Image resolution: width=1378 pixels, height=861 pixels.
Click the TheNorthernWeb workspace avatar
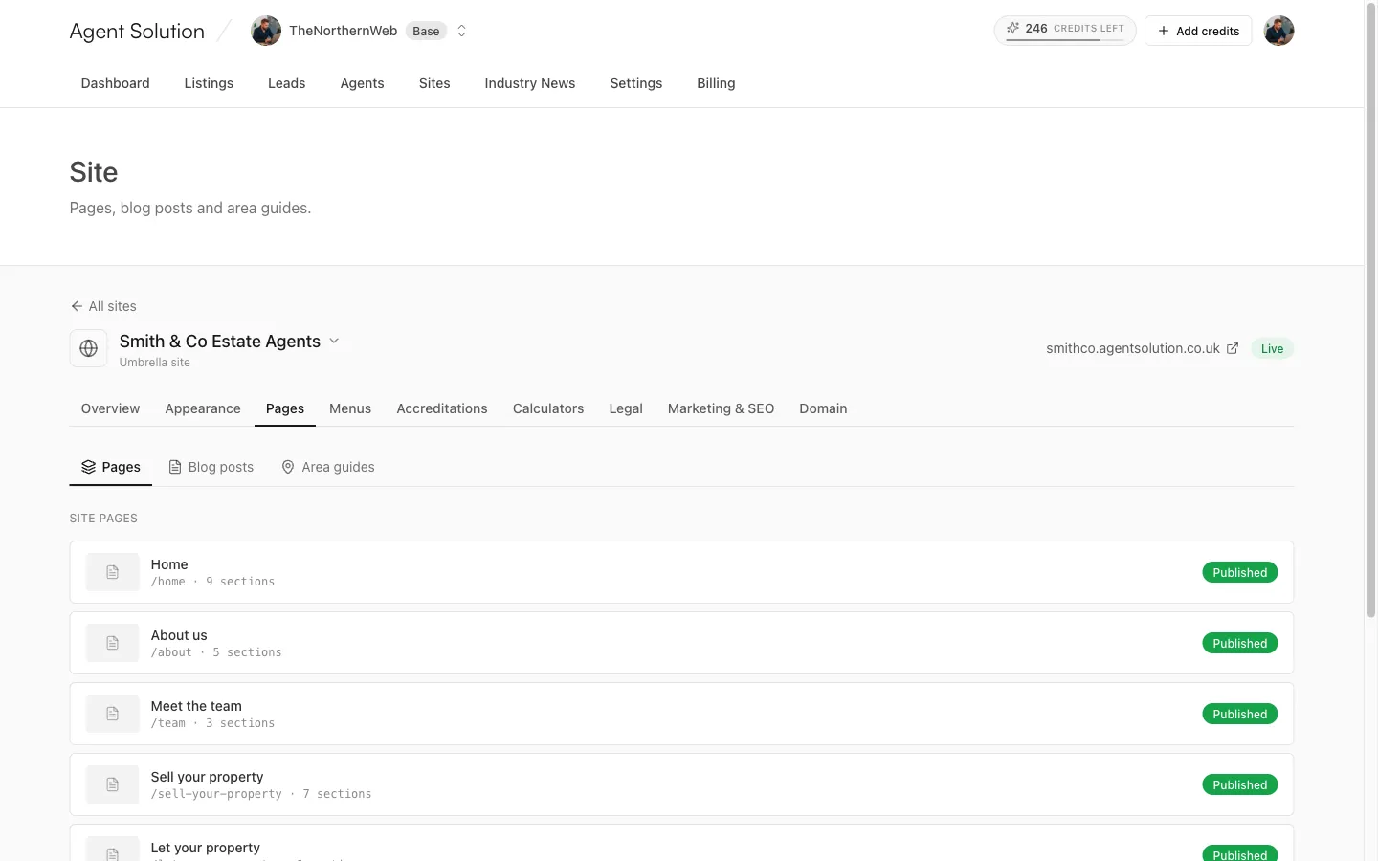click(266, 31)
